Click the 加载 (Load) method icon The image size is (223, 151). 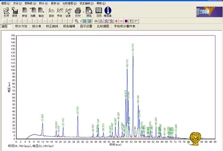pyautogui.click(x=33, y=12)
